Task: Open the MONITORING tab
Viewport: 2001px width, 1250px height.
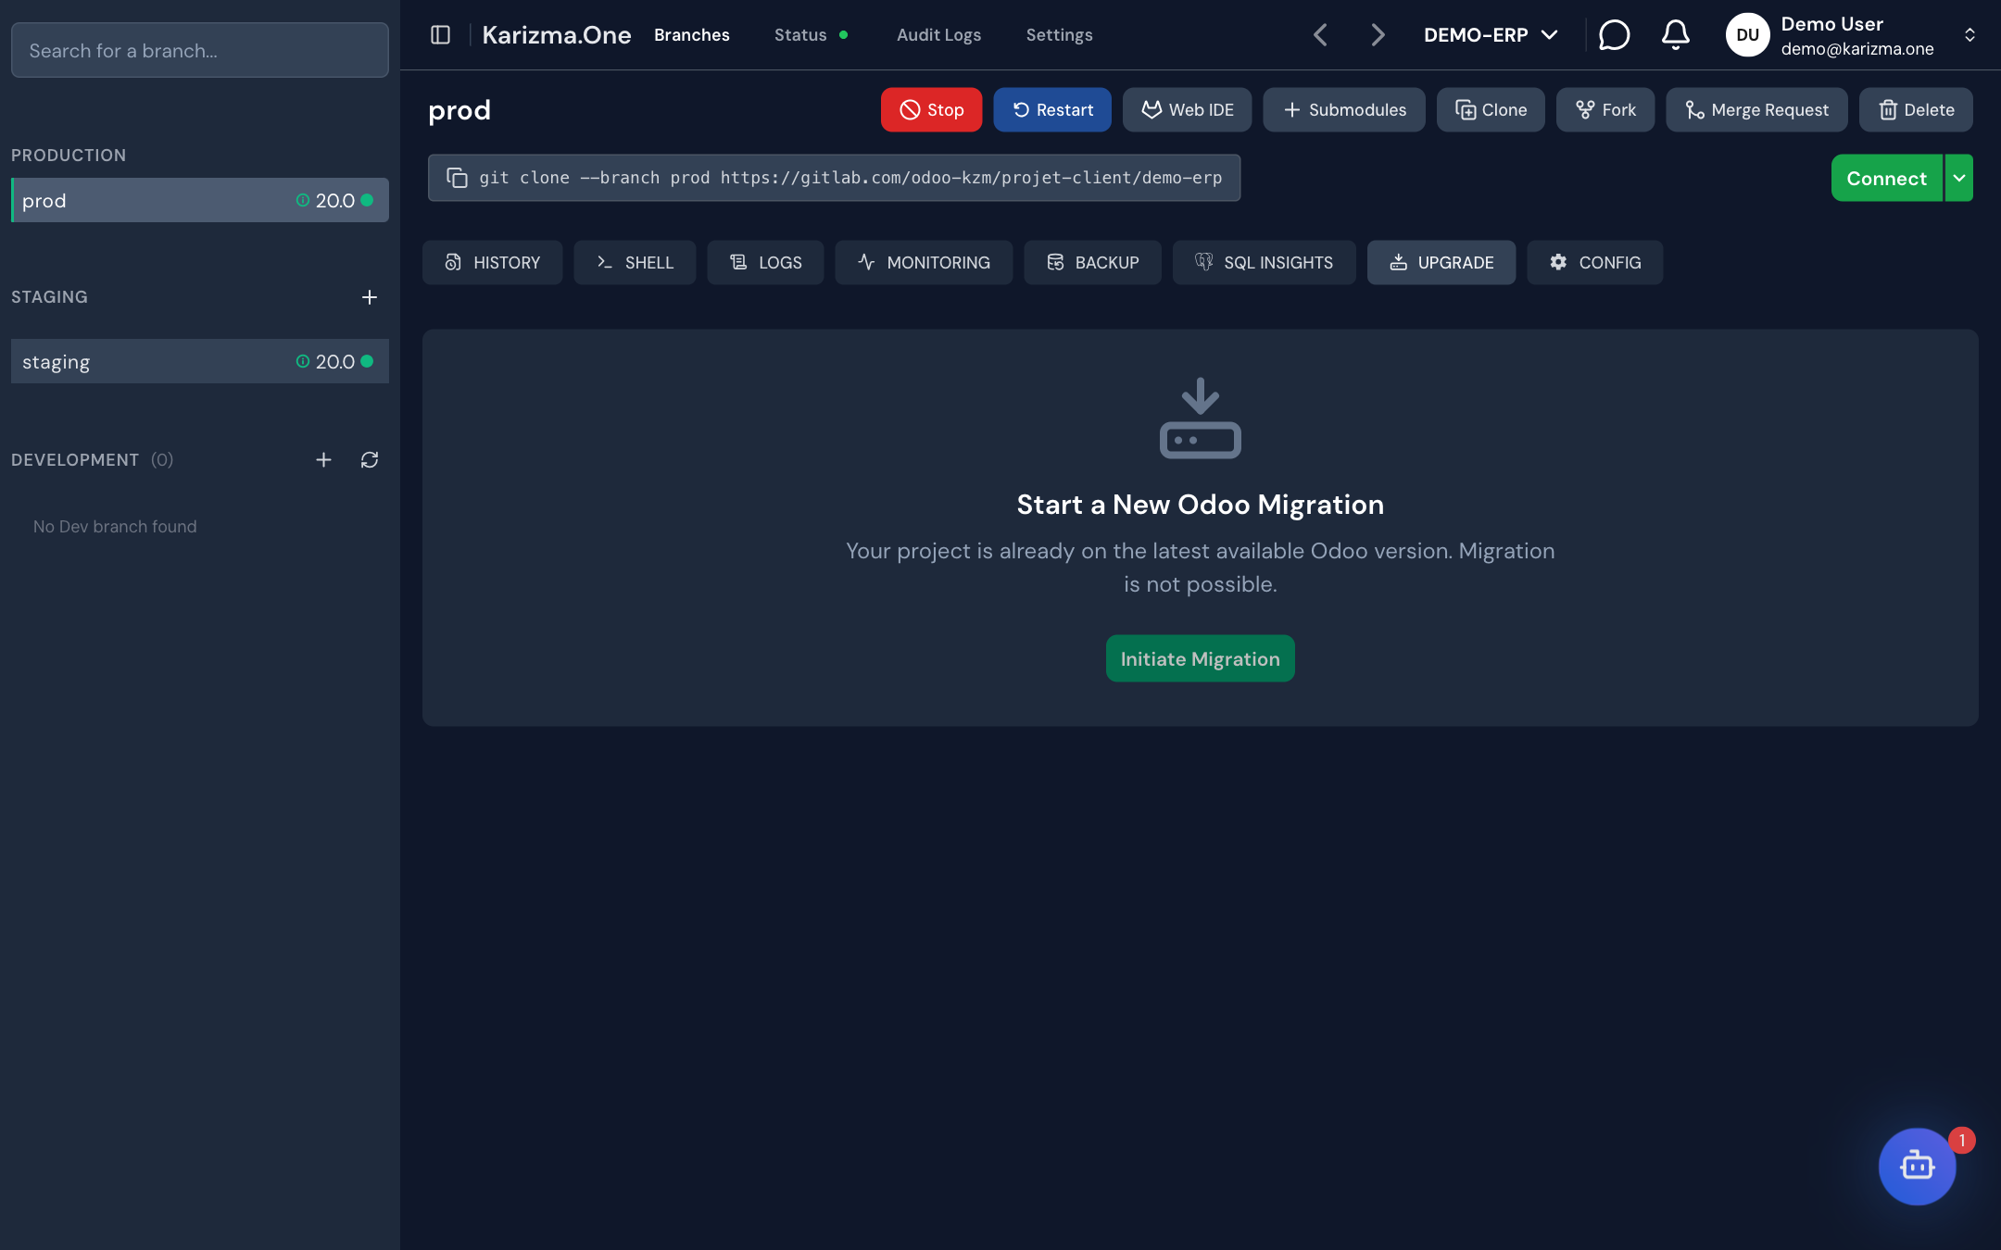Action: pos(924,263)
